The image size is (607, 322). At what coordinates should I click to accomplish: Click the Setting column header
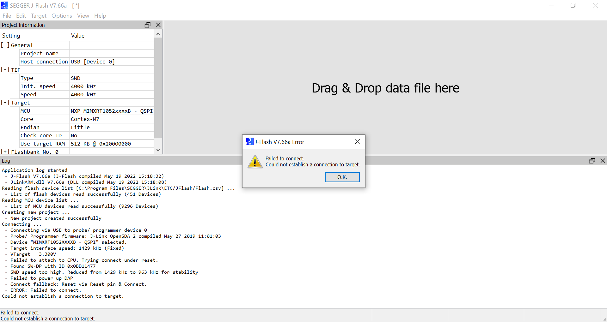pos(35,36)
